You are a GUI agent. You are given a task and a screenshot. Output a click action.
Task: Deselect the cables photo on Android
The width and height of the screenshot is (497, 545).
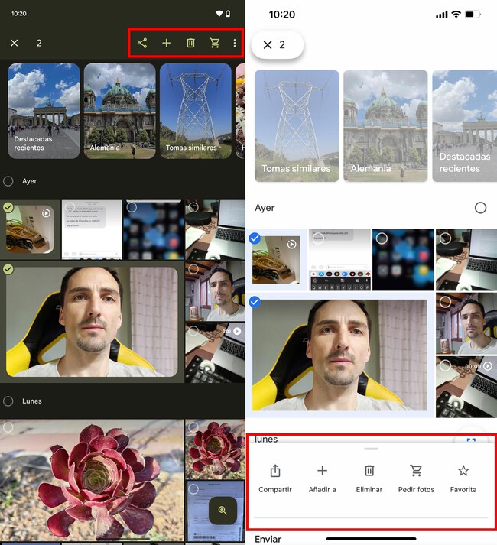pyautogui.click(x=8, y=207)
